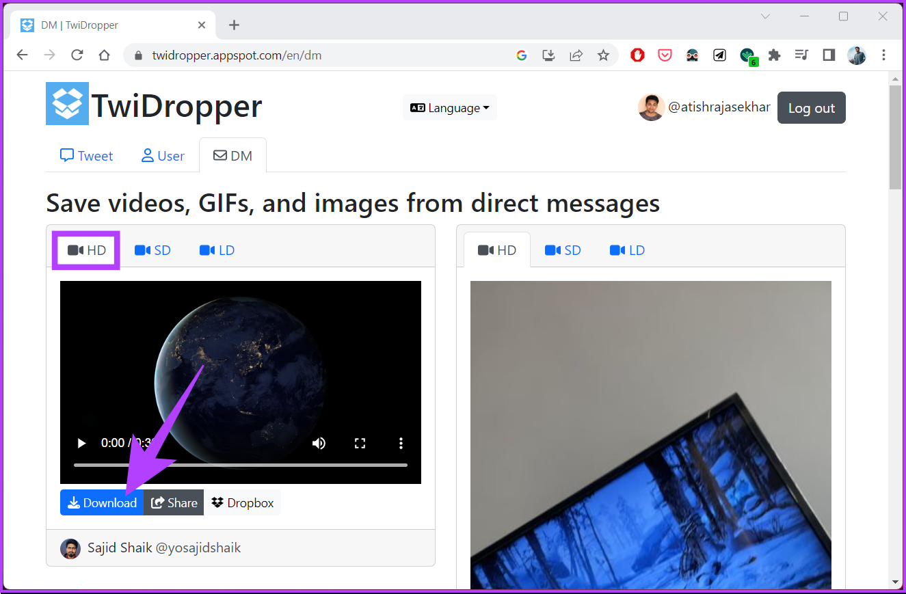Toggle fullscreen on the Earth video
Screen dimensions: 906x594
[360, 443]
